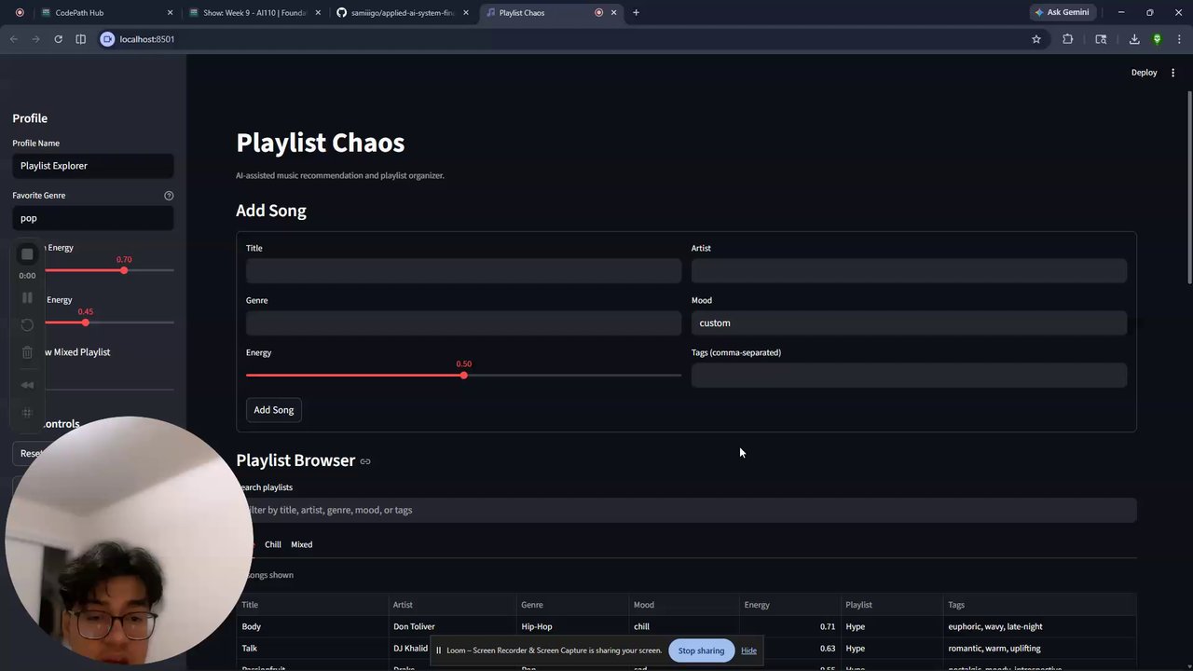
Task: Click the Hip-Hop genre cell
Action: coord(572,626)
